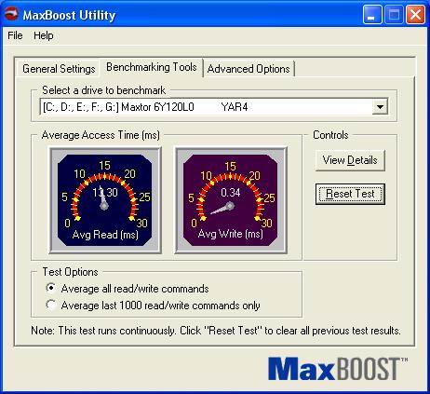Image resolution: width=430 pixels, height=394 pixels.
Task: Select the Benchmarking Tools tab
Action: click(152, 67)
